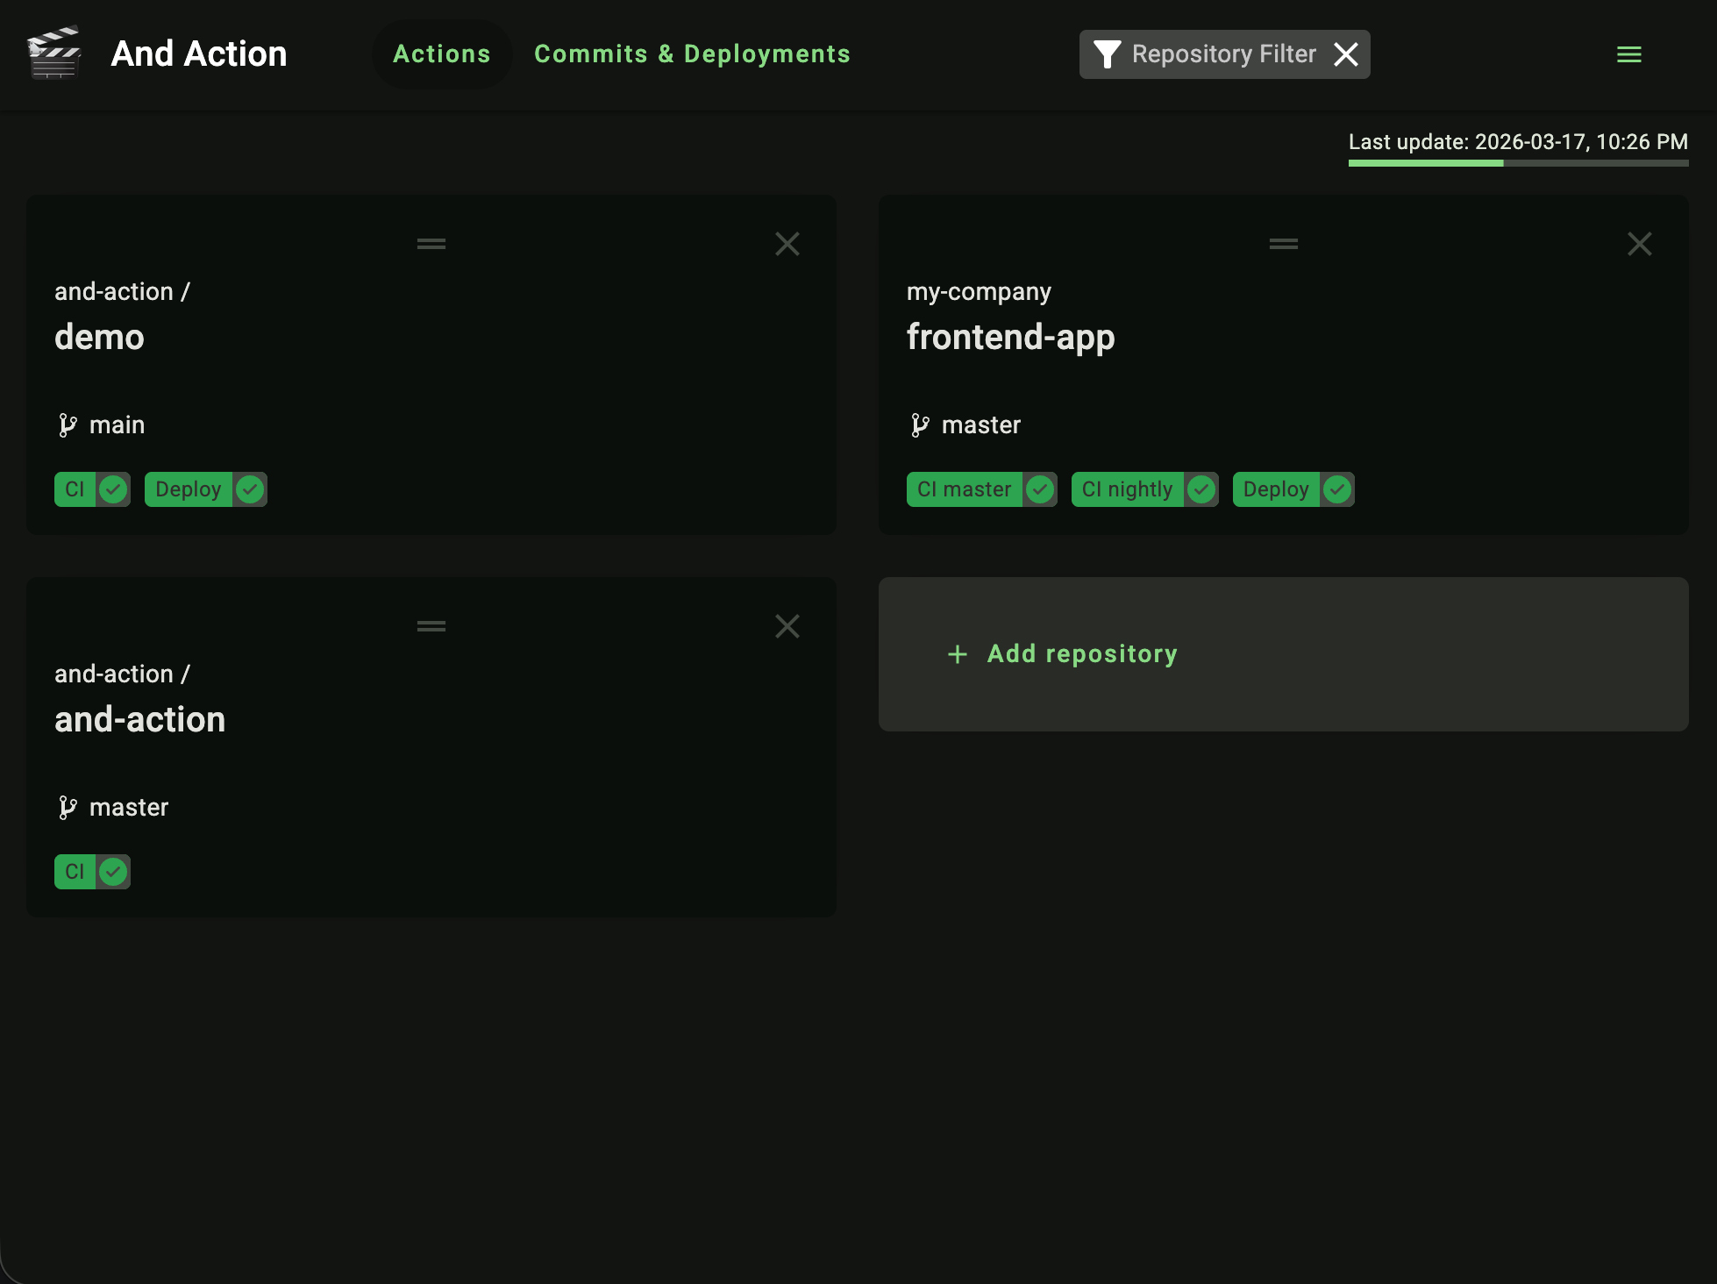Viewport: 1717px width, 1284px height.
Task: Select the Actions tab
Action: [442, 53]
